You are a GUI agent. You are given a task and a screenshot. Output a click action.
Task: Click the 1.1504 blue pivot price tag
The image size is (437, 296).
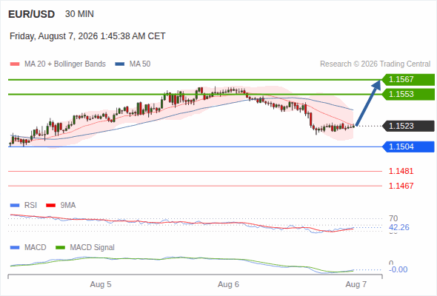point(408,147)
